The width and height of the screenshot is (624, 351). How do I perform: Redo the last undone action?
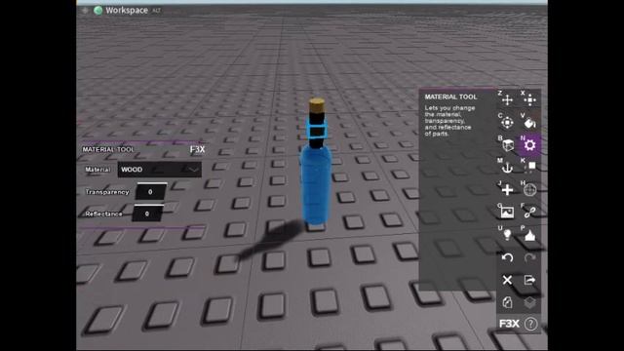point(529,257)
